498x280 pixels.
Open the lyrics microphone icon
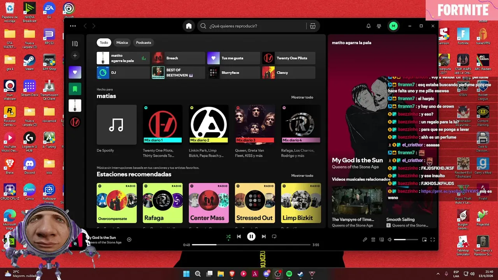tap(365, 240)
